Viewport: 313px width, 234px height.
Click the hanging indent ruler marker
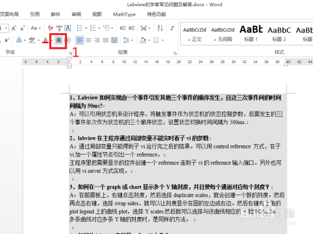click(69, 64)
